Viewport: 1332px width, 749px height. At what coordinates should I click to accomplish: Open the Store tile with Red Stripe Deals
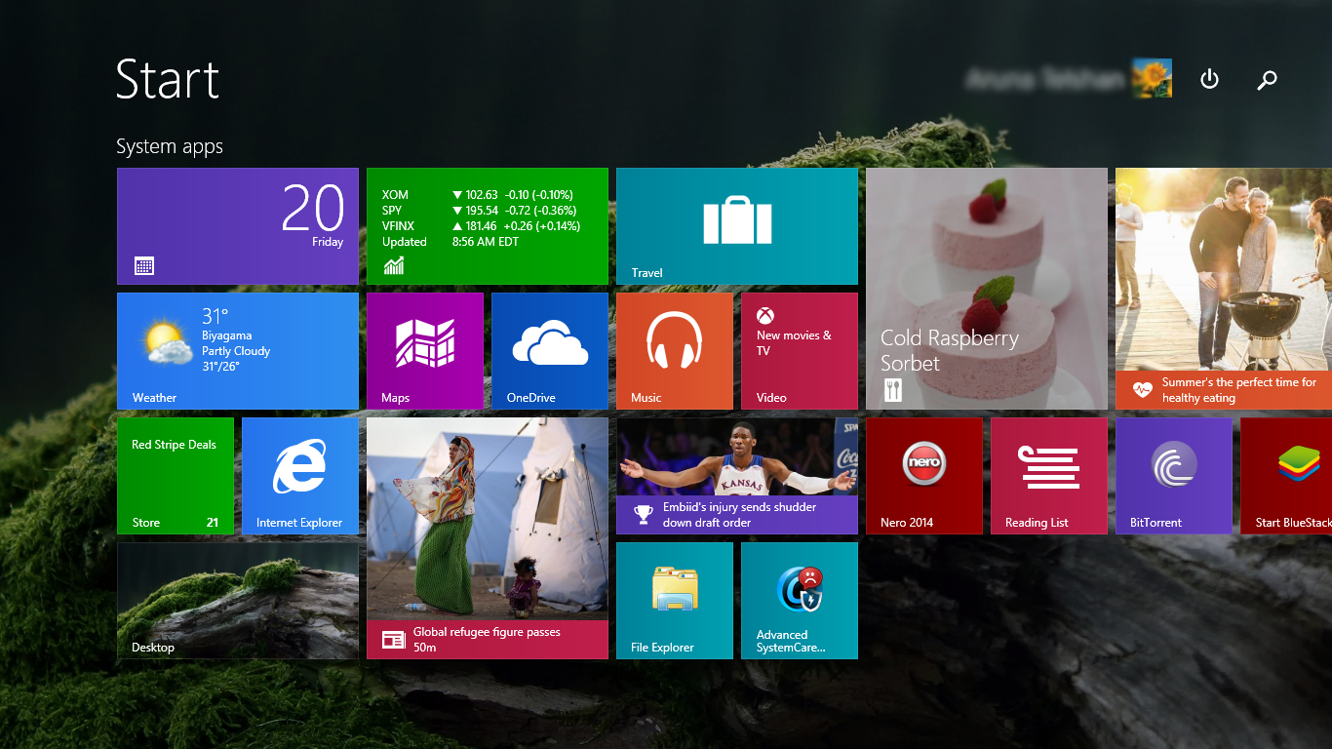[x=176, y=476]
